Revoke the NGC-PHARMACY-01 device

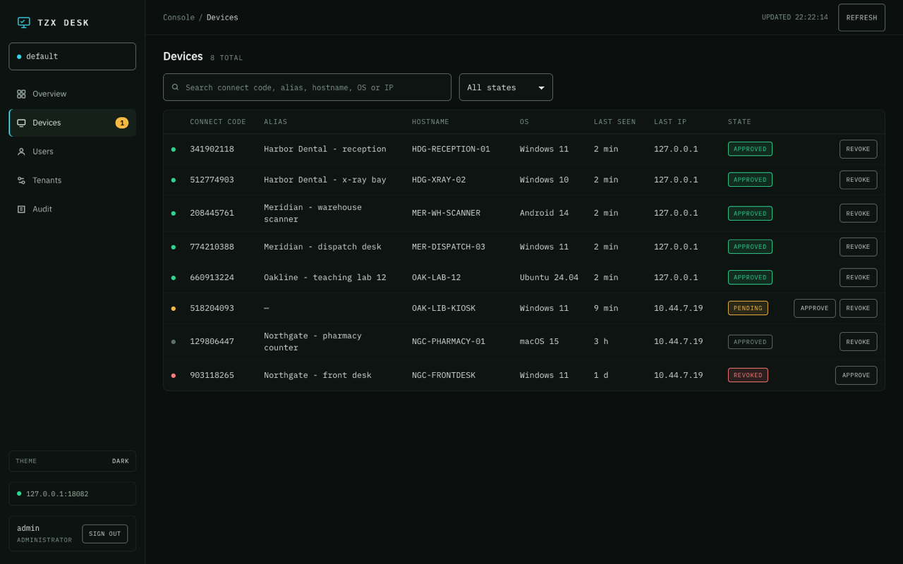858,342
